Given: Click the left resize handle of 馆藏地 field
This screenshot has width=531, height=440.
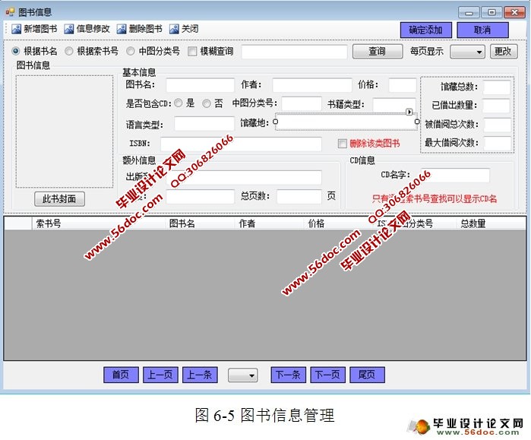Looking at the screenshot, I should coord(276,122).
